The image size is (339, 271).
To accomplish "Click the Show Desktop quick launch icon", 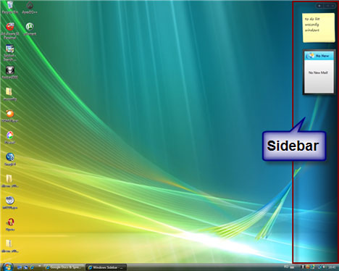I will pyautogui.click(x=20, y=267).
